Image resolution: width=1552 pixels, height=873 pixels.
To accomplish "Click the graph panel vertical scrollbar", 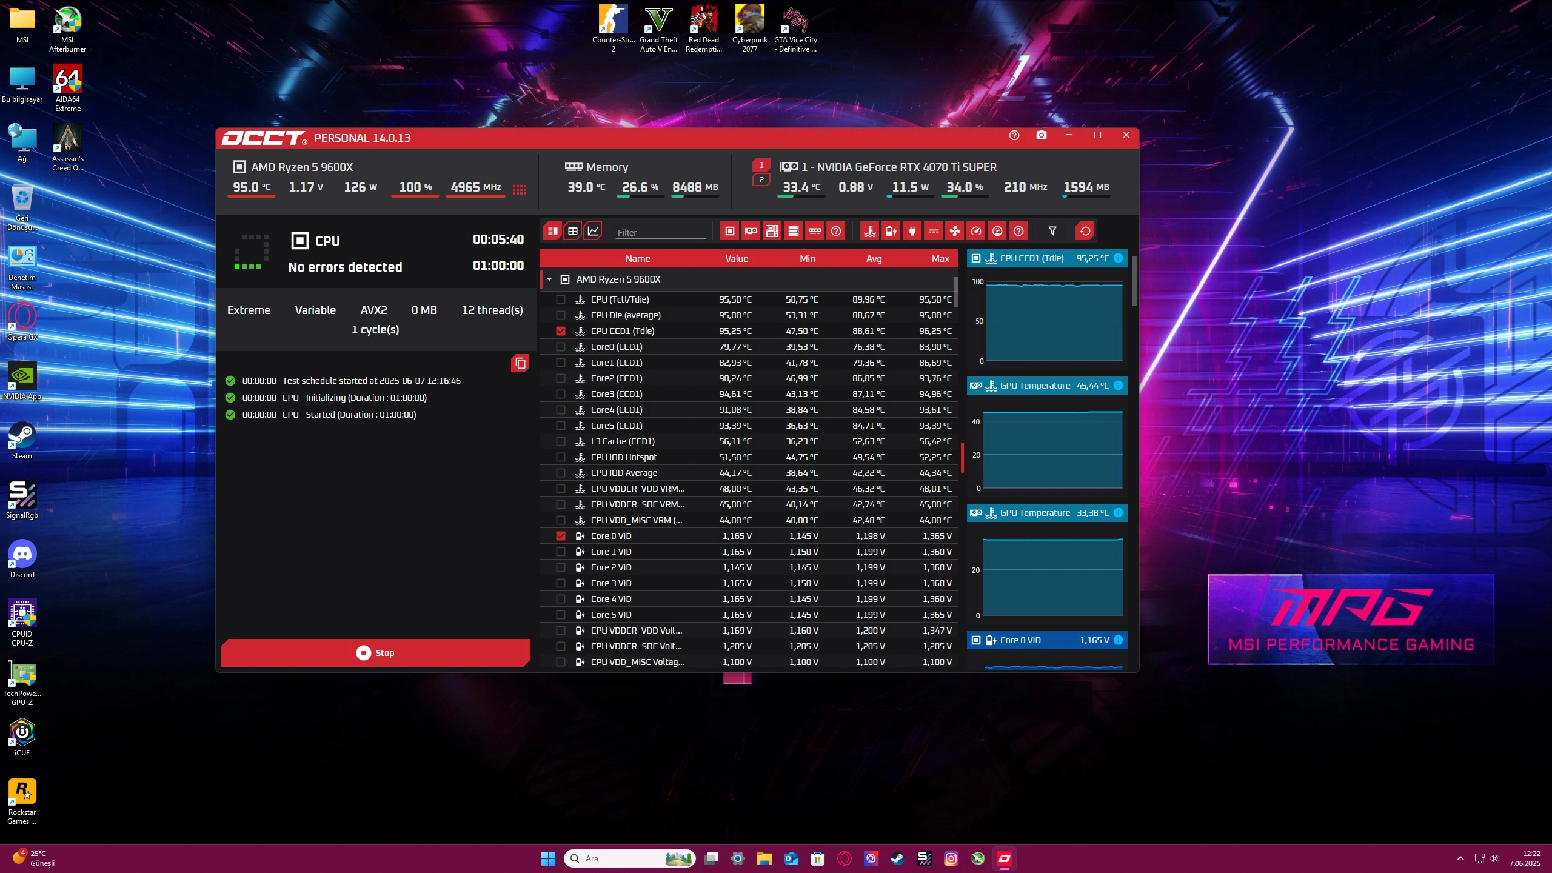I will click(1134, 281).
